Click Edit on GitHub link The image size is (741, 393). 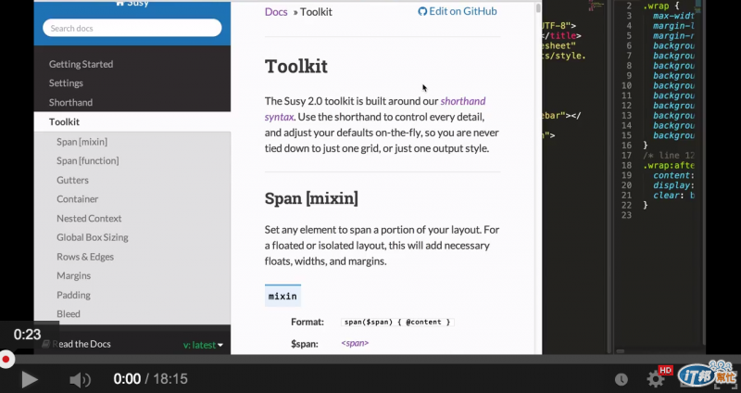458,11
